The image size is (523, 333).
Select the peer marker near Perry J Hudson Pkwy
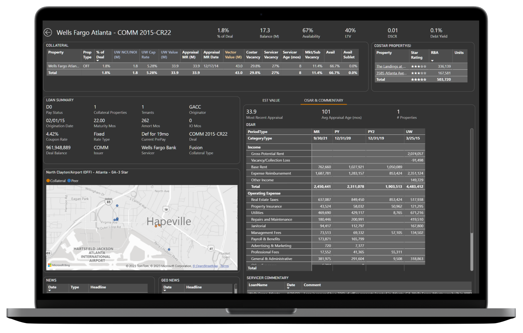pyautogui.click(x=169, y=250)
